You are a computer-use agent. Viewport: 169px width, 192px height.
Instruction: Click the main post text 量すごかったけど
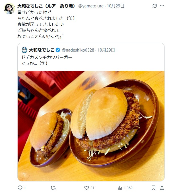click(x=34, y=12)
